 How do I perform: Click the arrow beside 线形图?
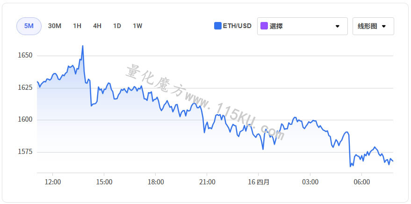tap(384, 26)
